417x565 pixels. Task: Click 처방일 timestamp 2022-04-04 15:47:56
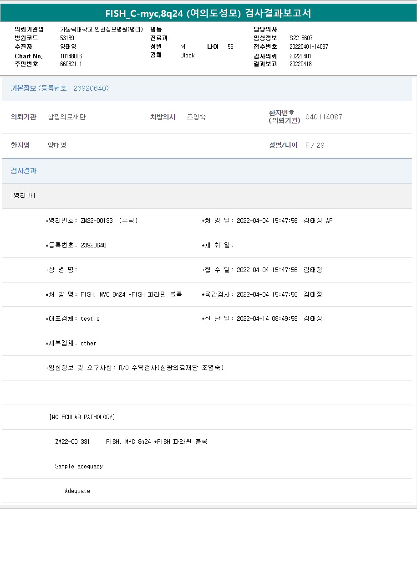tap(267, 221)
